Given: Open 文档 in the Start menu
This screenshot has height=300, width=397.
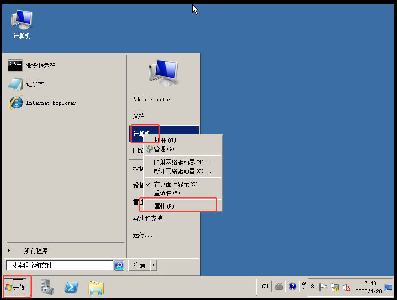Looking at the screenshot, I should (x=139, y=116).
